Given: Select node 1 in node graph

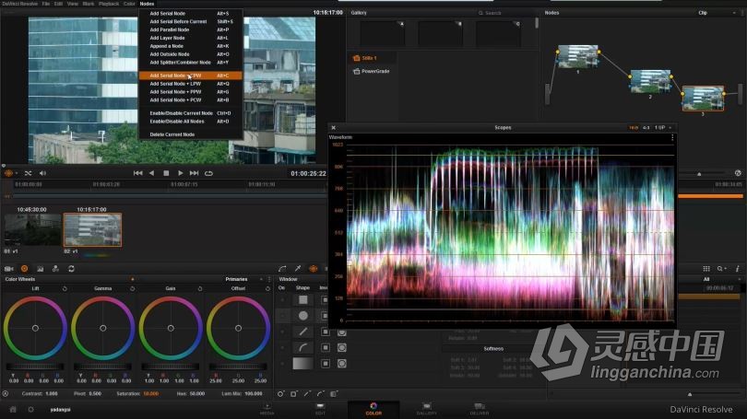Looking at the screenshot, I should 578,56.
